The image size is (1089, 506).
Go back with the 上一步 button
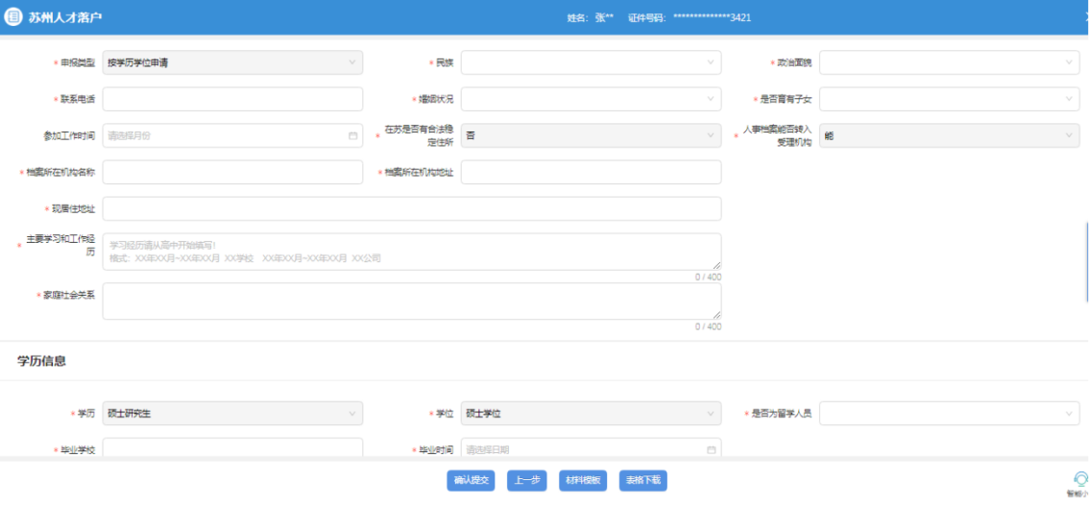[526, 481]
